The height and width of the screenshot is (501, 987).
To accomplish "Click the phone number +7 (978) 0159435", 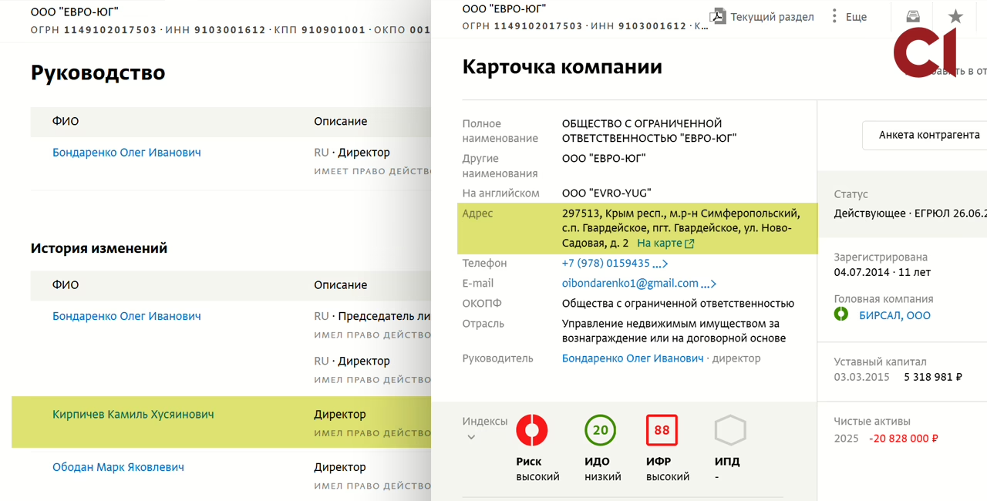I will click(606, 263).
